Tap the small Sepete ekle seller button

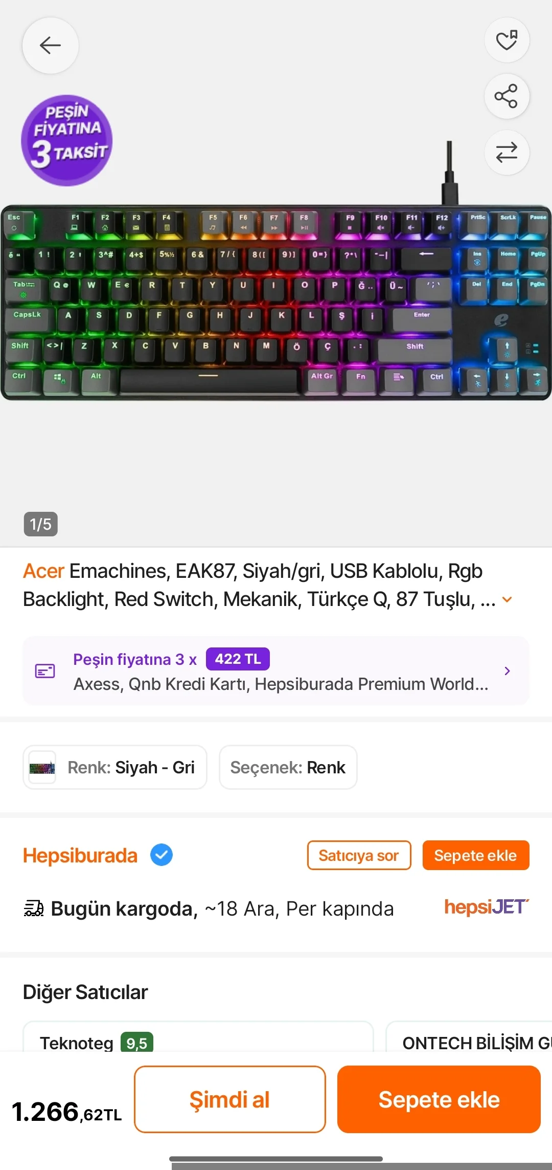[476, 855]
